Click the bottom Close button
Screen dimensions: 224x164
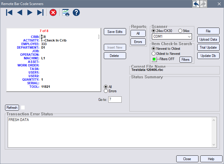click(187, 159)
